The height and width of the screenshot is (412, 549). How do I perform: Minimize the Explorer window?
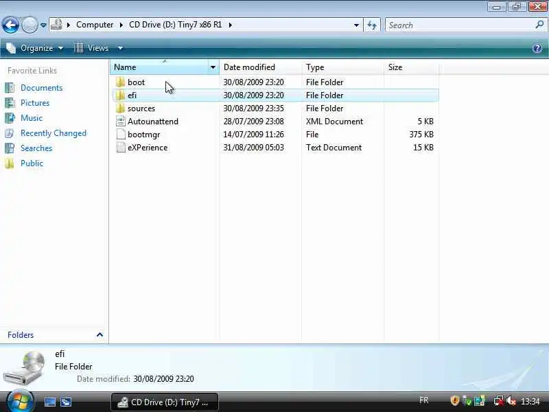click(x=496, y=7)
